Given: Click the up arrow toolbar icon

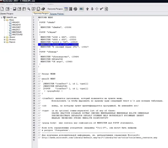Looking at the screenshot, I should pos(87,9).
